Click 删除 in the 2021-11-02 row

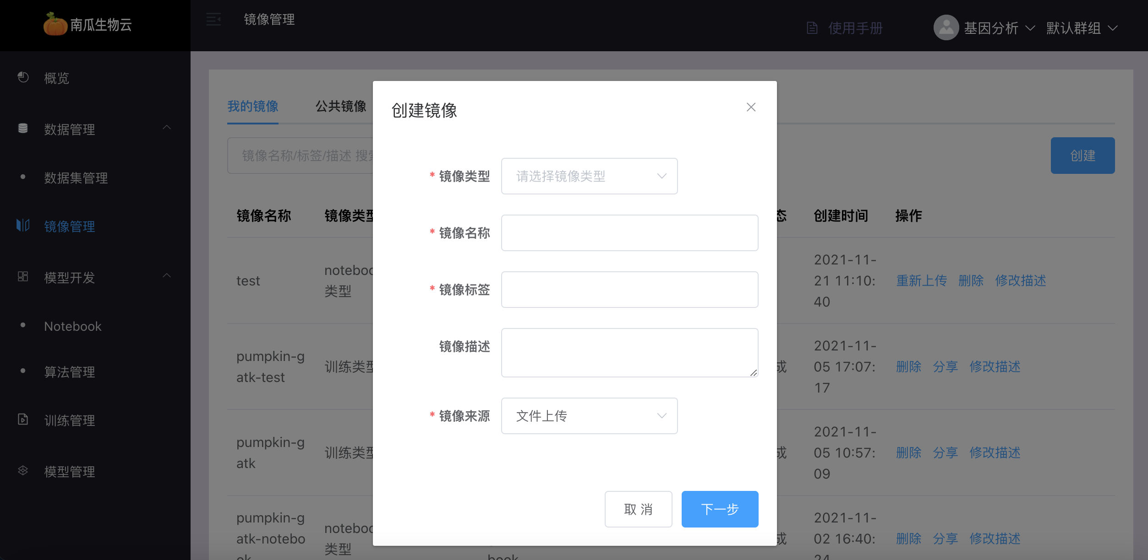pos(908,538)
